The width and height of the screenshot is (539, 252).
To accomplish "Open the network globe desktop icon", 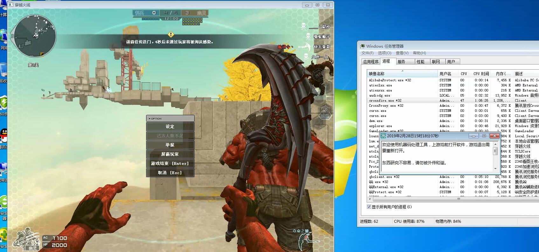I will pyautogui.click(x=3, y=37).
